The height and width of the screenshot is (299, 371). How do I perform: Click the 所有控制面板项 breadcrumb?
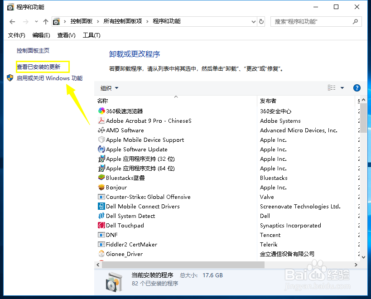(123, 21)
